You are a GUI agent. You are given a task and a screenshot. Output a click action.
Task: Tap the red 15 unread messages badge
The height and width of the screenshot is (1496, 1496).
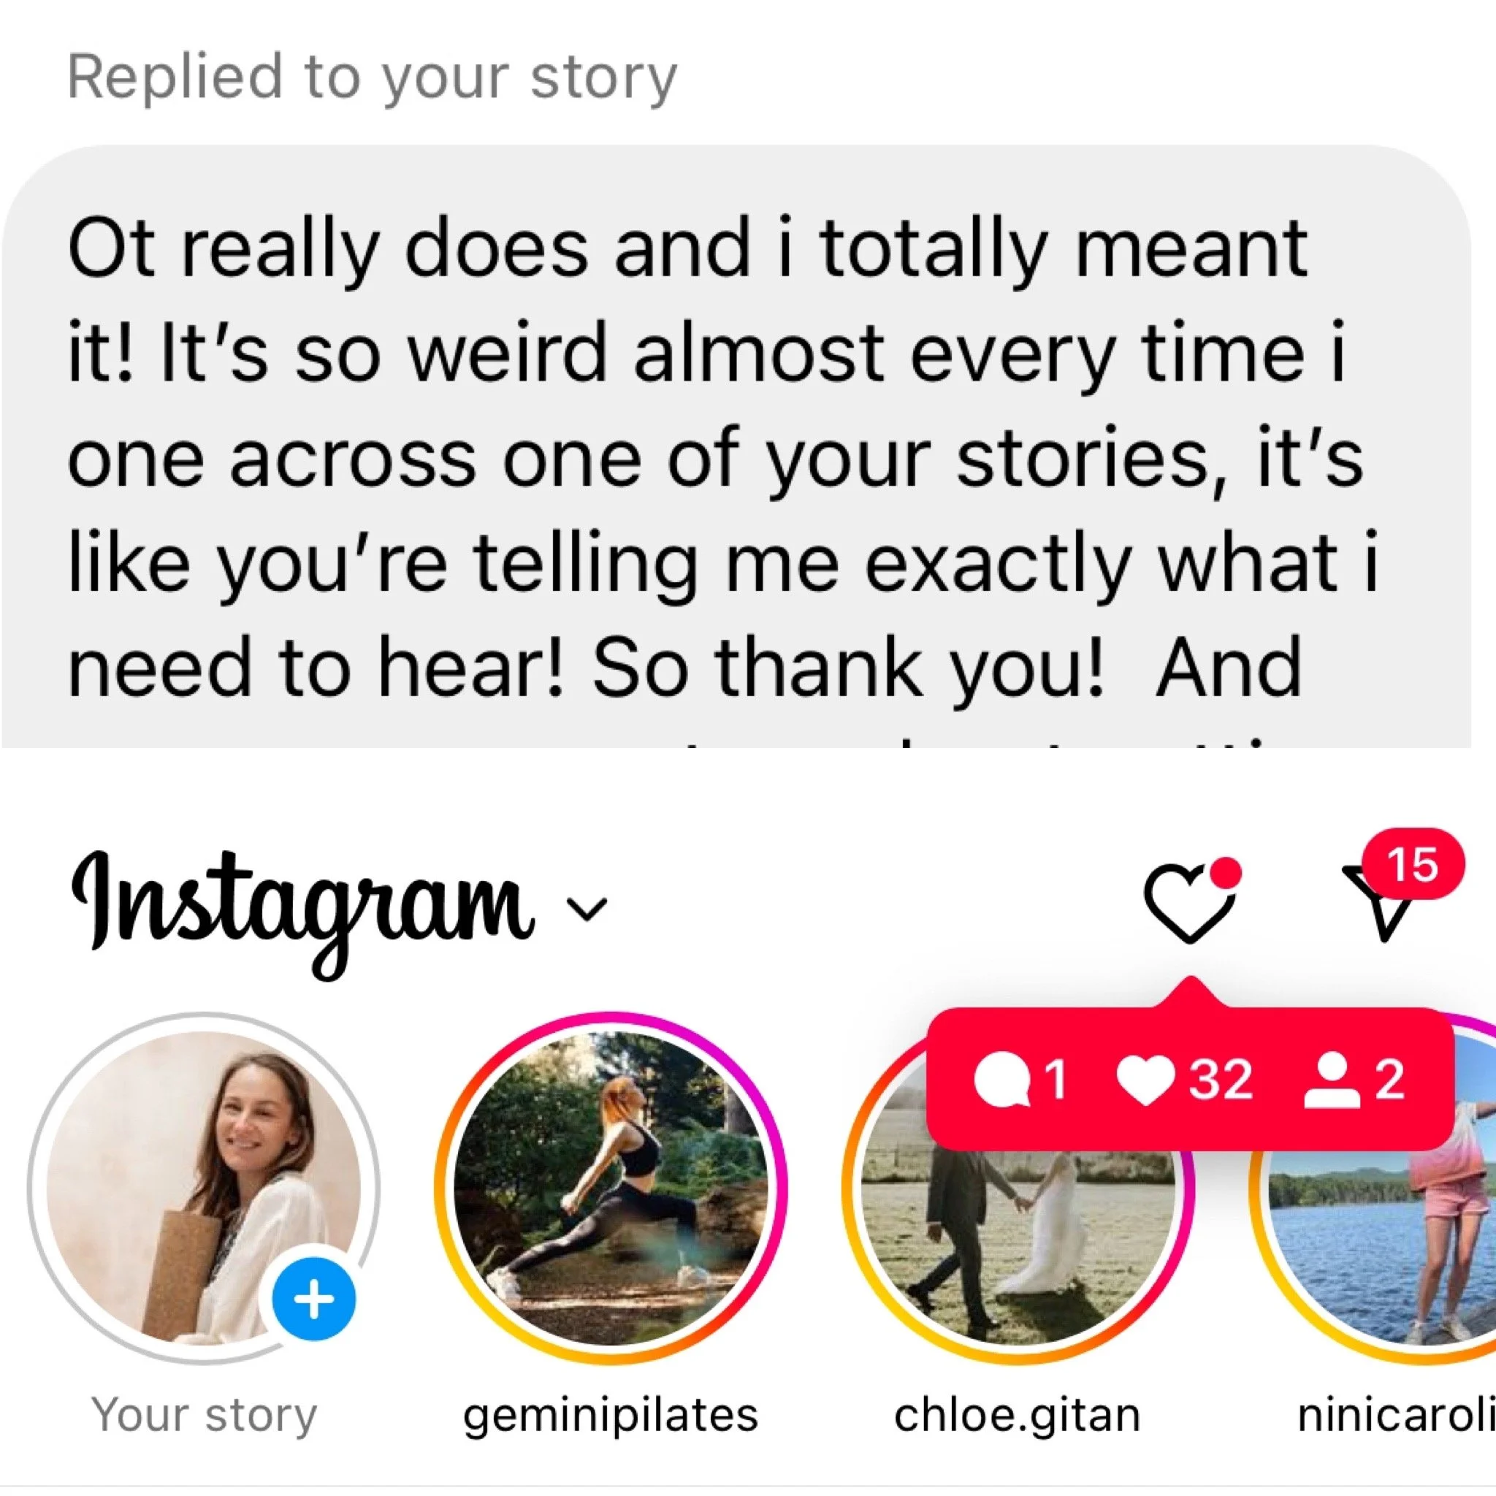click(1413, 864)
